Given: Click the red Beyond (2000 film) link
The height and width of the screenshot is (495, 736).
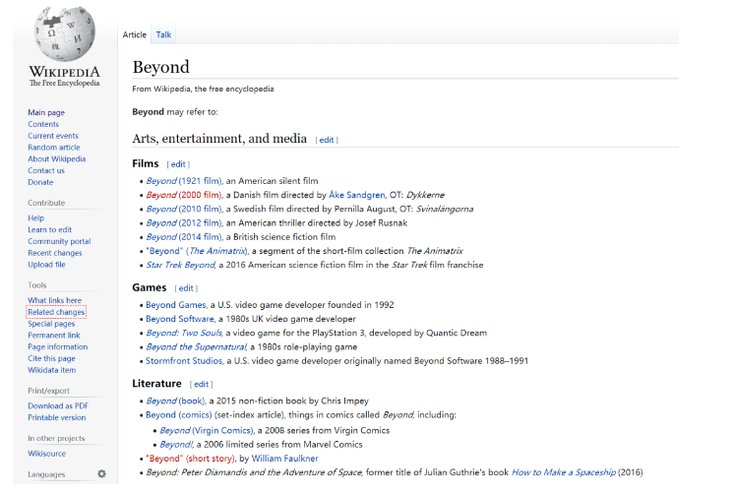Looking at the screenshot, I should pyautogui.click(x=184, y=195).
